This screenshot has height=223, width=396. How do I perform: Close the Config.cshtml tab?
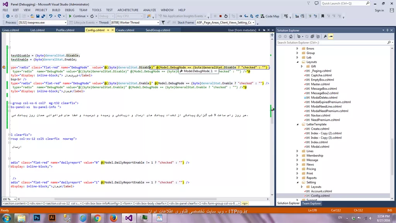113,30
